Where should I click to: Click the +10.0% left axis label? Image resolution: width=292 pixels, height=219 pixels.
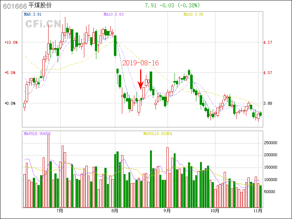coord(11,42)
